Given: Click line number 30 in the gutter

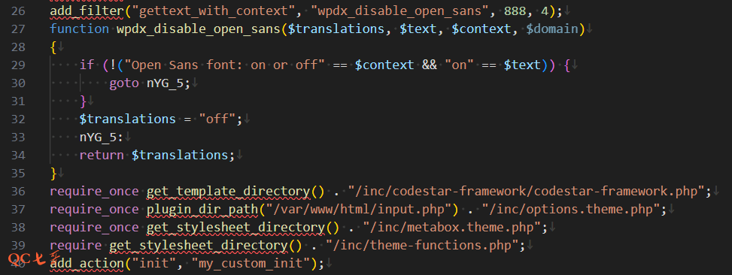Looking at the screenshot, I should [17, 83].
